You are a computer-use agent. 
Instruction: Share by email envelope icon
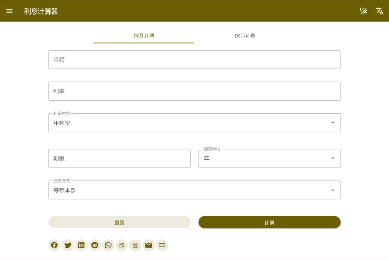tap(149, 245)
